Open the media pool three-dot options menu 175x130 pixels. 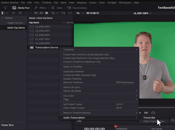[70, 13]
